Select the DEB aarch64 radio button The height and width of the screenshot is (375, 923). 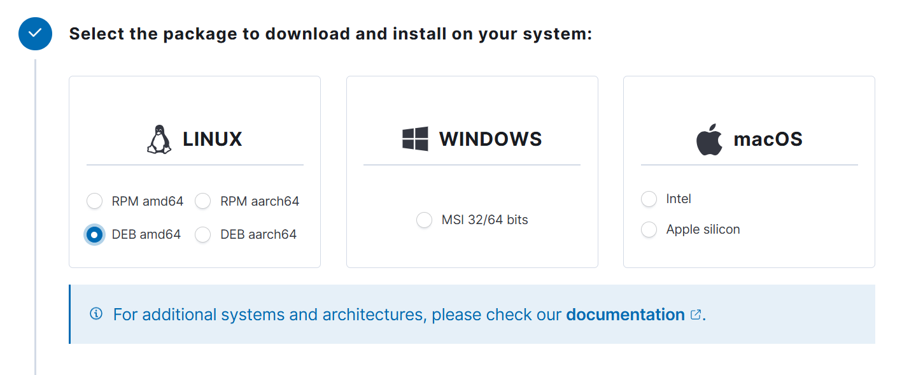(x=203, y=235)
